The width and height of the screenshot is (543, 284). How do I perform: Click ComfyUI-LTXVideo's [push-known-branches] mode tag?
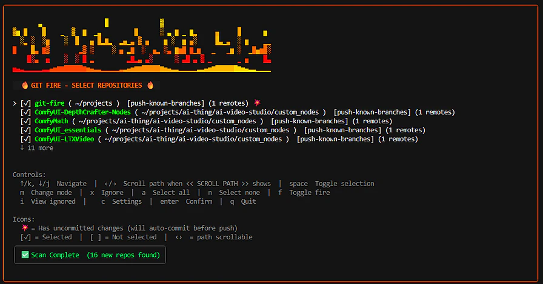point(336,139)
